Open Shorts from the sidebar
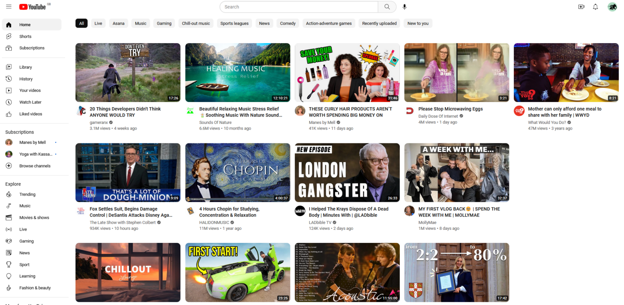The width and height of the screenshot is (624, 305). (25, 36)
